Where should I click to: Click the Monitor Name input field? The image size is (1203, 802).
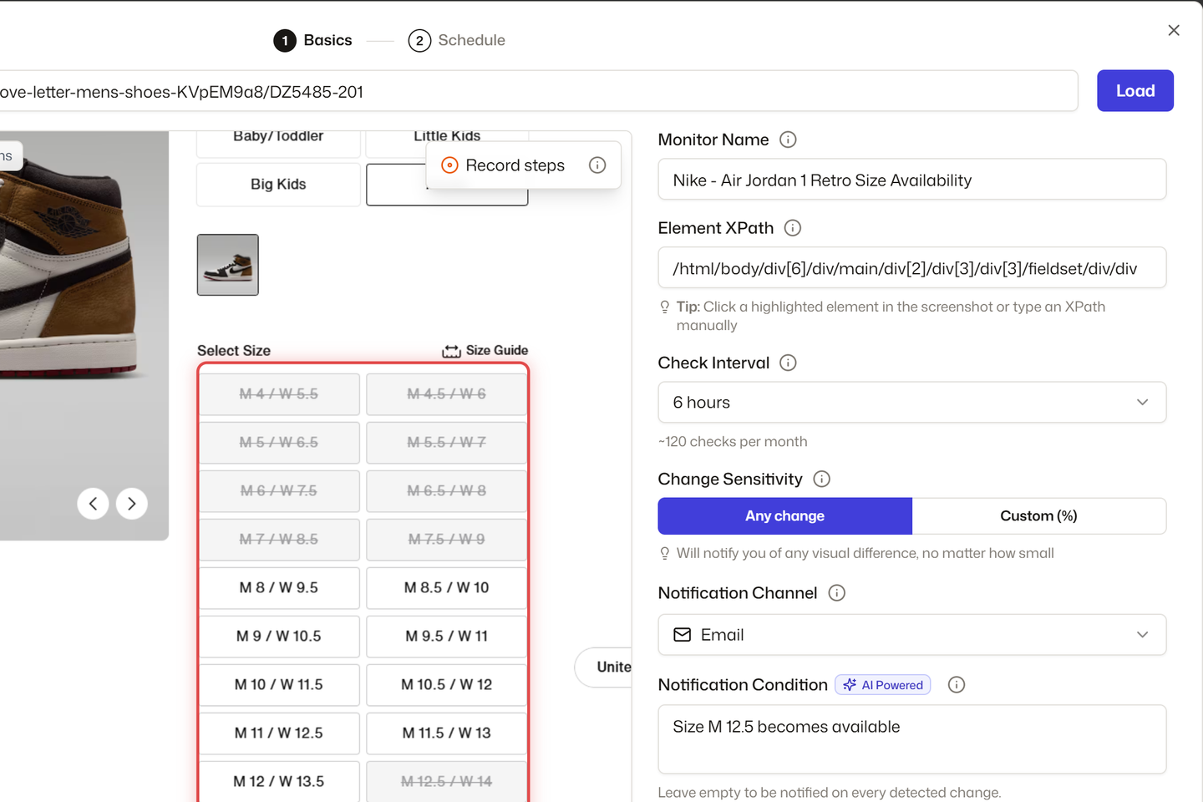point(912,180)
